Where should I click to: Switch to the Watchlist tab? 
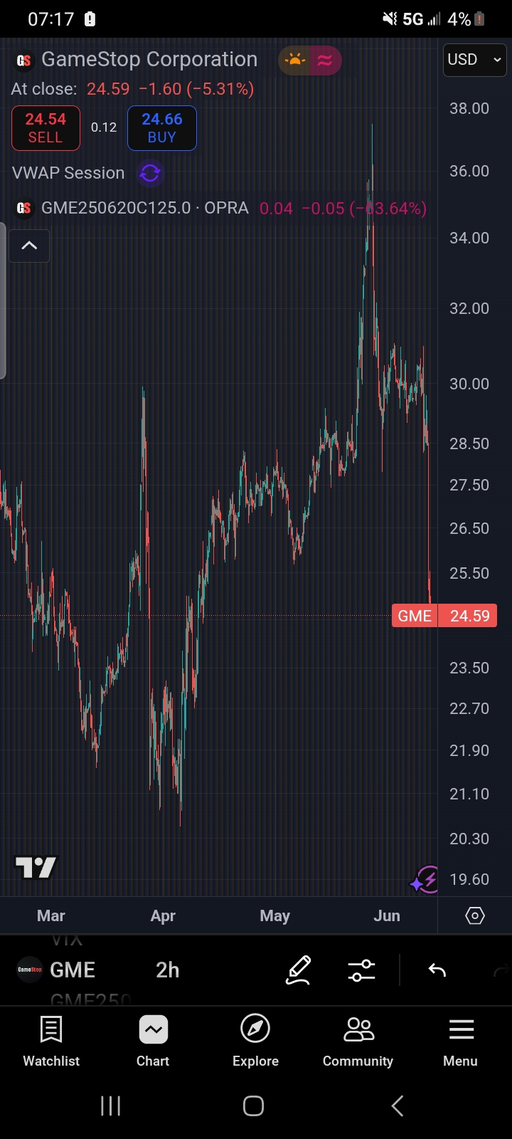coord(51,1041)
